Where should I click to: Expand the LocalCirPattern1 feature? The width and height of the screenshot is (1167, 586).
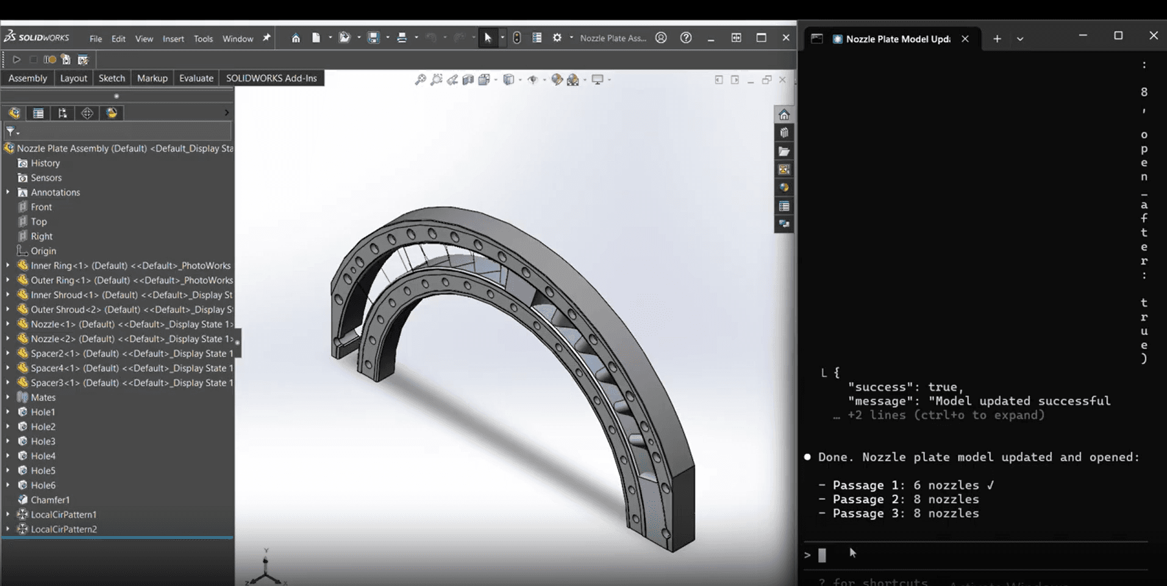click(x=8, y=514)
